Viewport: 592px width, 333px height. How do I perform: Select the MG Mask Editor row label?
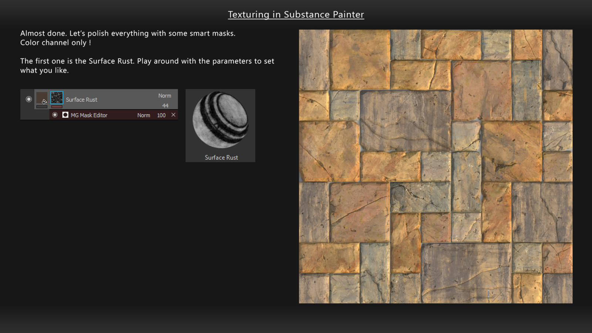click(x=89, y=115)
